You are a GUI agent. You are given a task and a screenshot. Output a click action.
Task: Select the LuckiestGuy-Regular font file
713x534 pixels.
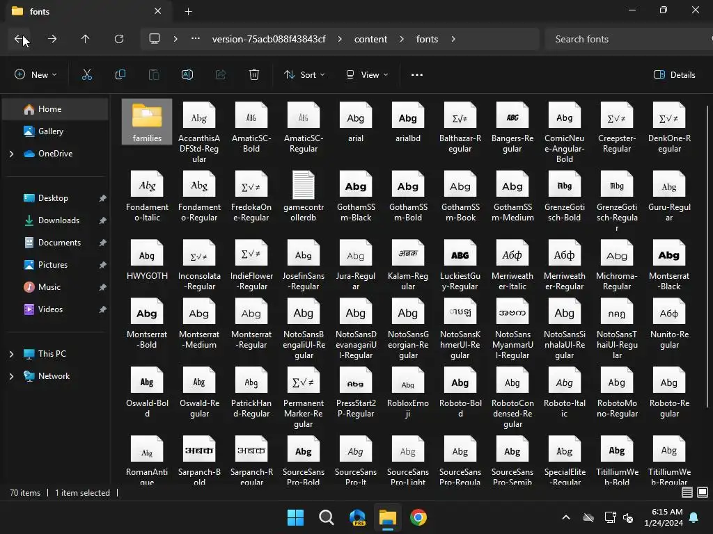click(460, 265)
